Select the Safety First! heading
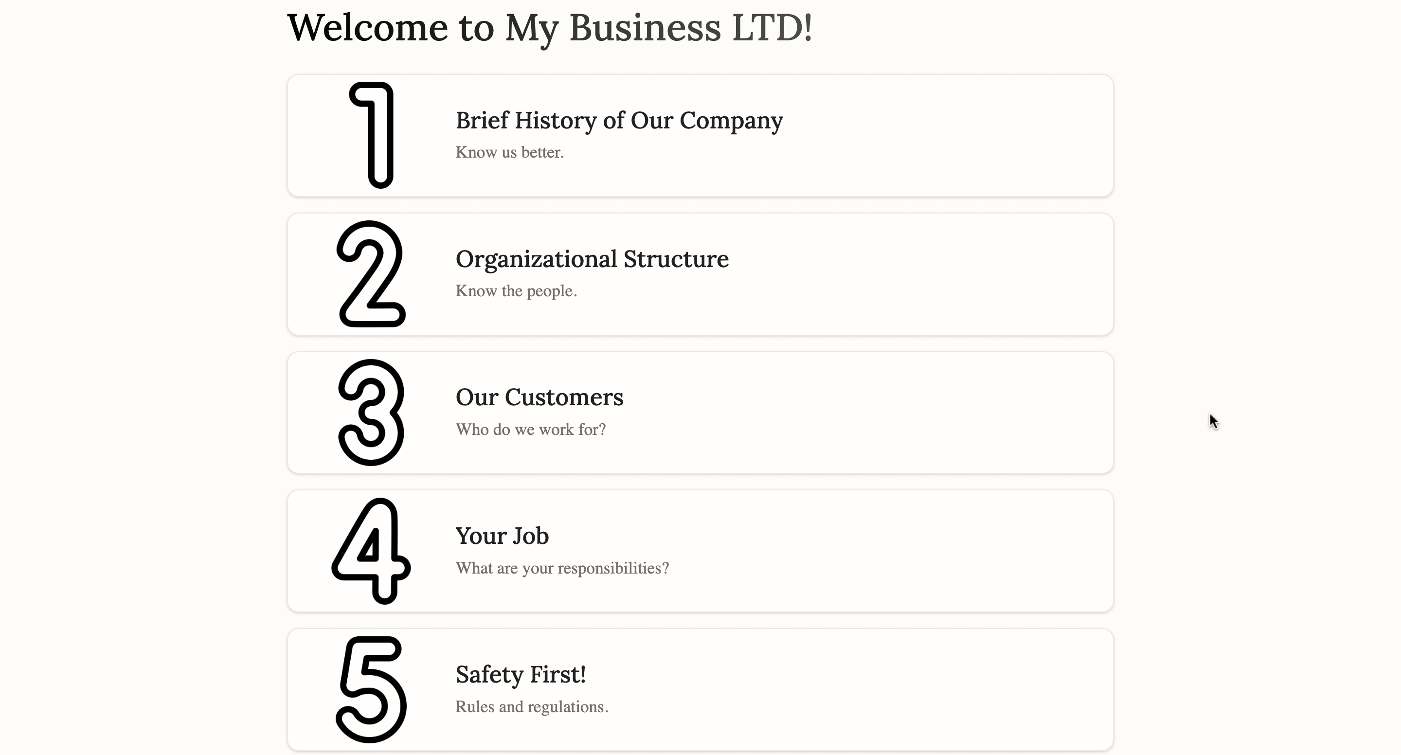1401x755 pixels. pyautogui.click(x=521, y=675)
